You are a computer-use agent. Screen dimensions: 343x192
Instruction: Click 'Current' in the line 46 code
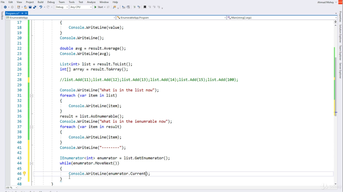pyautogui.click(x=138, y=173)
